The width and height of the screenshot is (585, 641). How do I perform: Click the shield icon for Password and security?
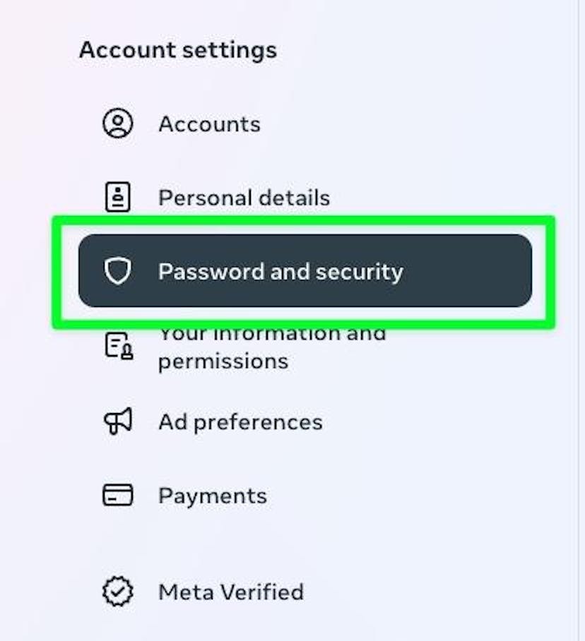pyautogui.click(x=118, y=270)
